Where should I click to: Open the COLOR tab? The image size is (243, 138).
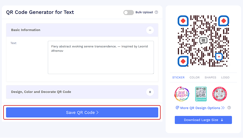(194, 78)
